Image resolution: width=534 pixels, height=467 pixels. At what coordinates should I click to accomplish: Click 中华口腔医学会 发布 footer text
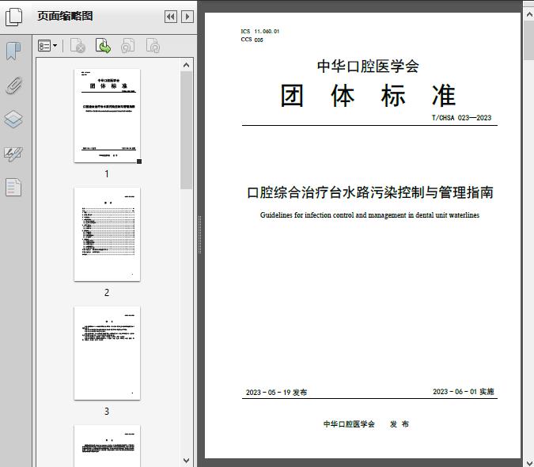point(366,424)
